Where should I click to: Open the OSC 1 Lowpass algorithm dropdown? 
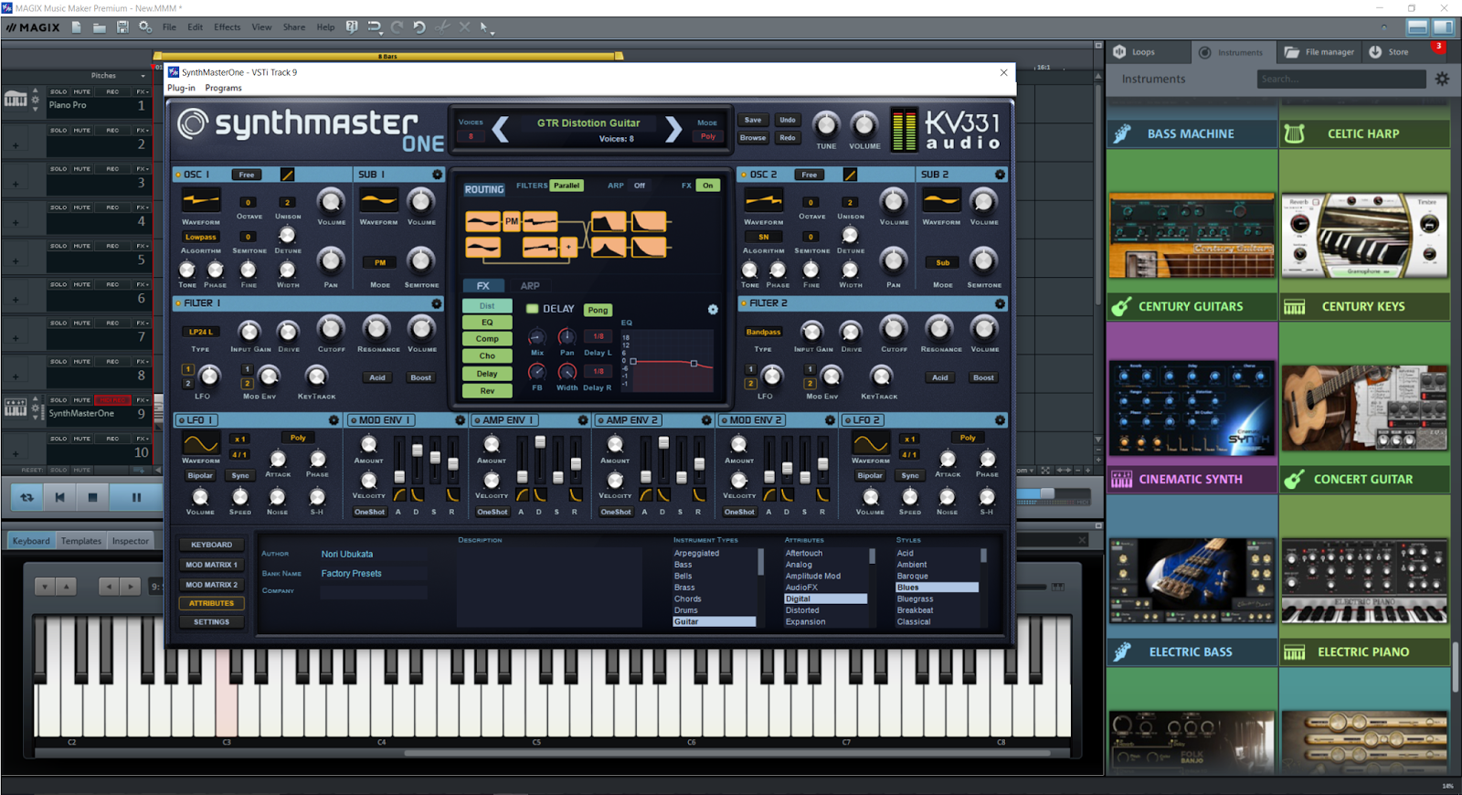201,237
